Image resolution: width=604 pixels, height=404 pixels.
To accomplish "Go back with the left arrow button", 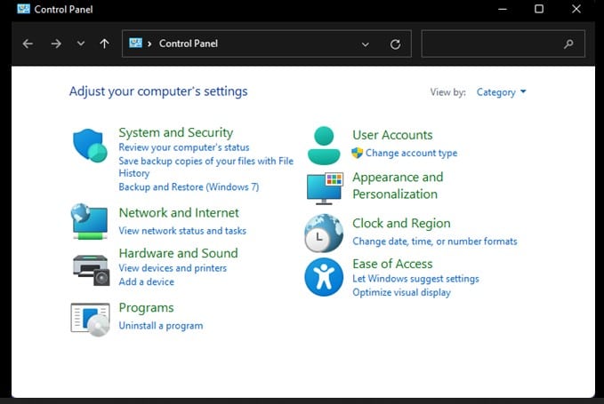I will click(28, 44).
